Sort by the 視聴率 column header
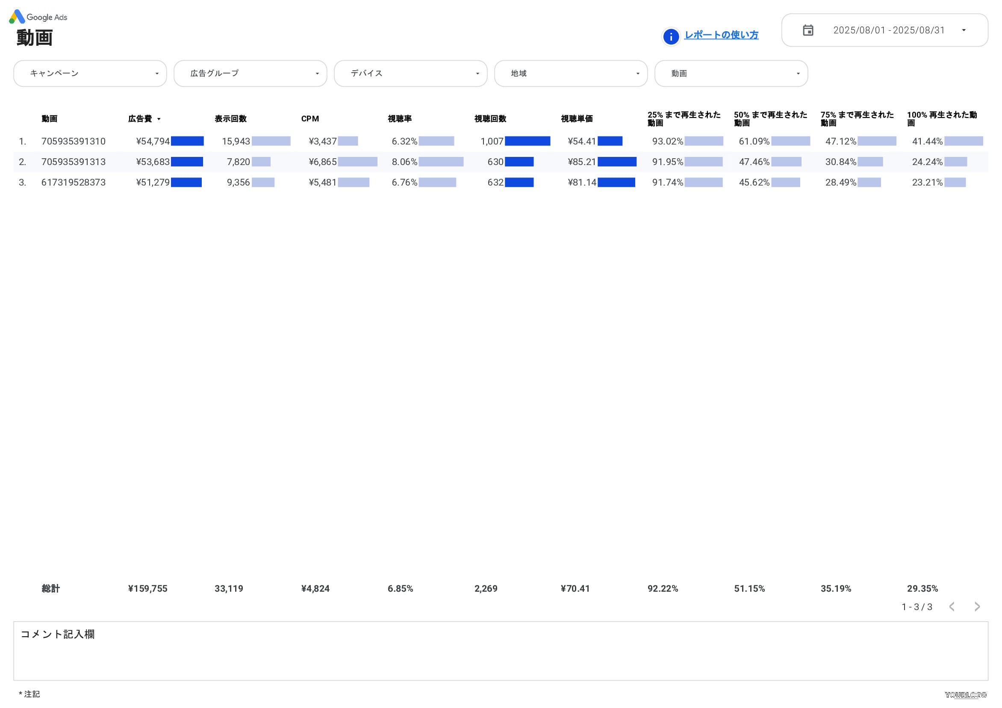The width and height of the screenshot is (1002, 708). pos(399,119)
